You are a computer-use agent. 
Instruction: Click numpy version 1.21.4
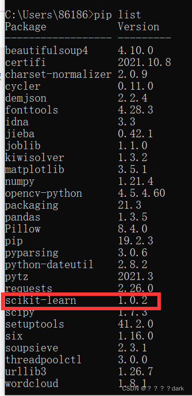[136, 181]
